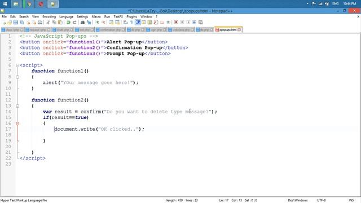The image size is (361, 203).
Task: Open Find with the binoculars icon
Action: click(82, 23)
